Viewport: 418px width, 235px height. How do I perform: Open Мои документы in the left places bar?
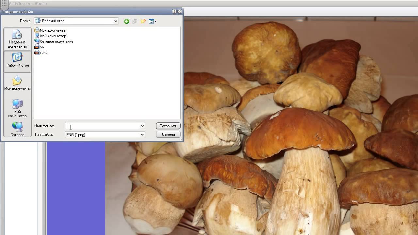(x=17, y=83)
